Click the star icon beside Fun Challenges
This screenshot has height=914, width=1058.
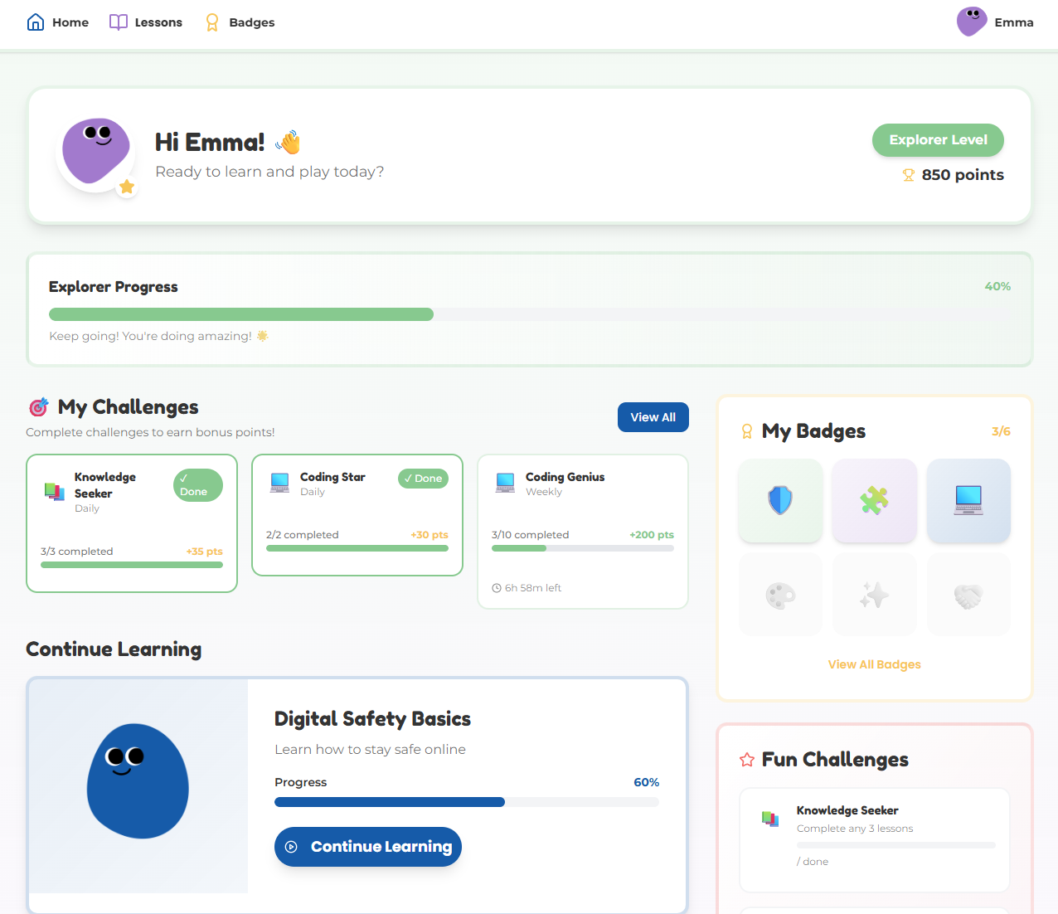click(745, 759)
